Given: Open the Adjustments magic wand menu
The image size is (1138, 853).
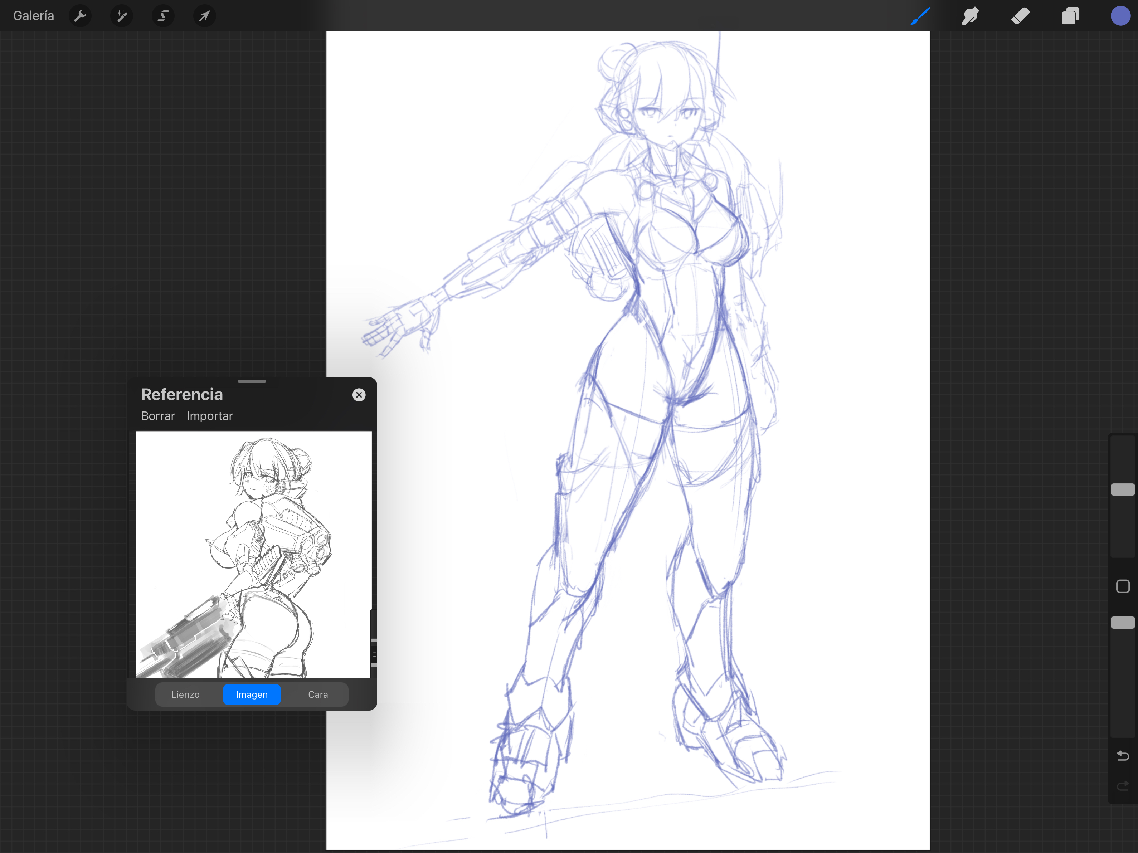Looking at the screenshot, I should point(122,16).
